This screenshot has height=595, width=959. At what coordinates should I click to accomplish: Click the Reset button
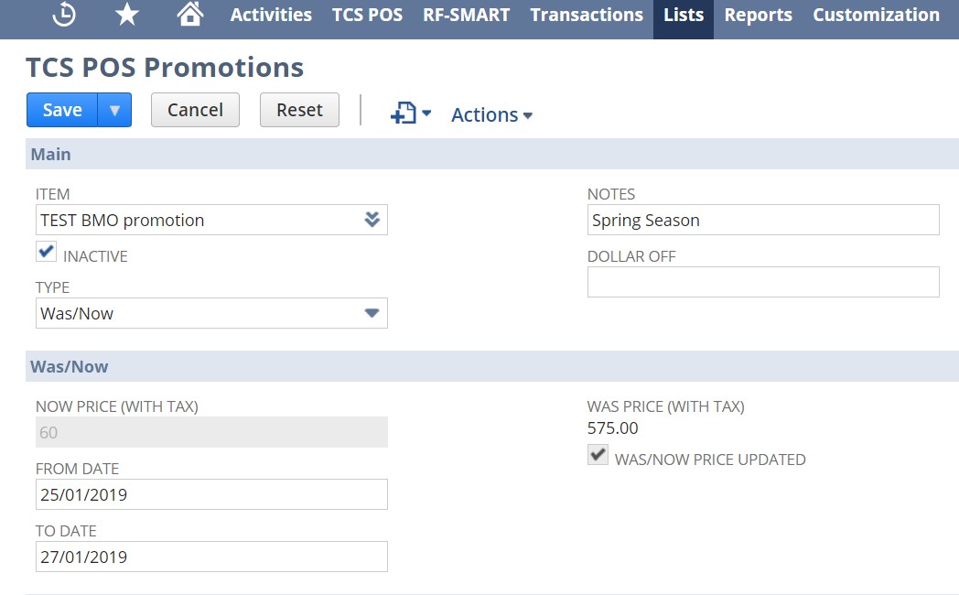click(299, 109)
